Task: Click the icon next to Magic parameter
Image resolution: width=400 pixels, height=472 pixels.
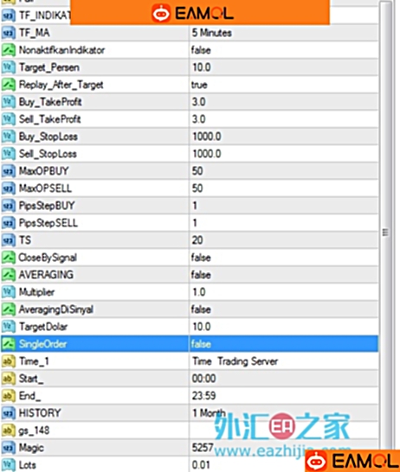Action: point(8,448)
